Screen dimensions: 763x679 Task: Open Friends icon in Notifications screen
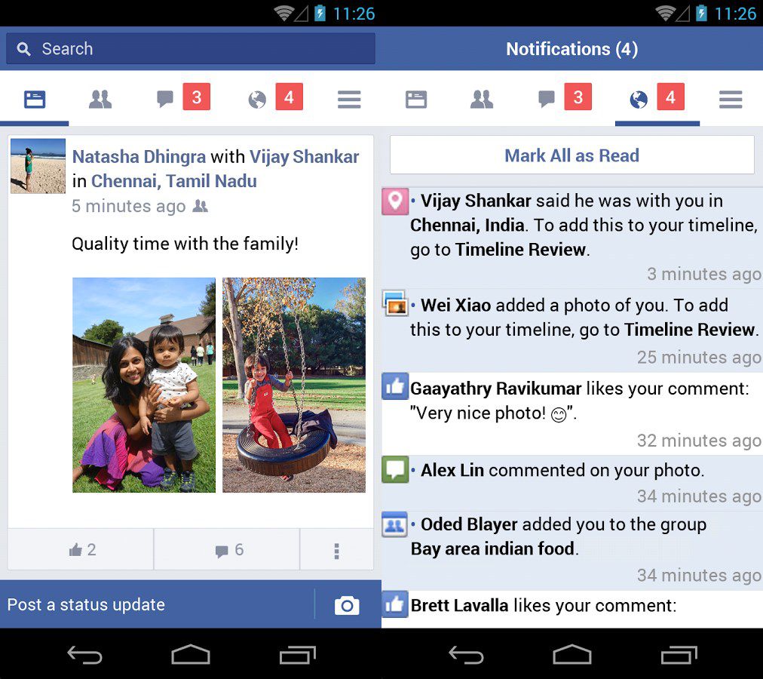482,100
